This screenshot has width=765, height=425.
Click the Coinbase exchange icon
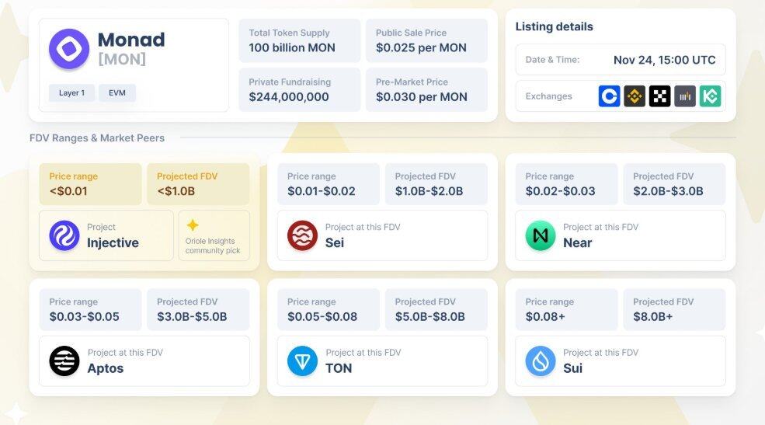click(x=610, y=96)
